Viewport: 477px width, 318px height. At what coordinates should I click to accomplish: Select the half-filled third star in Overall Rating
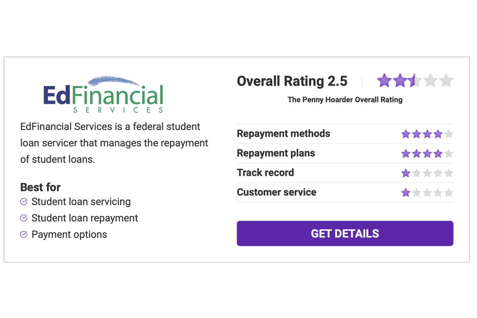point(414,80)
